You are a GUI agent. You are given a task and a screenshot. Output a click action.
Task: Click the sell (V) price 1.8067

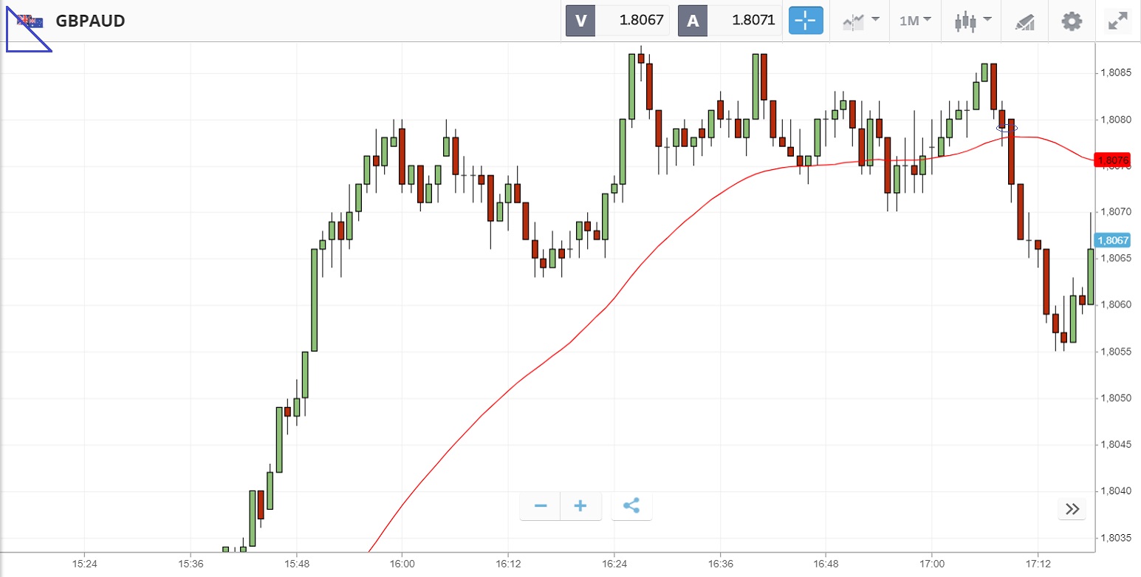[632, 21]
